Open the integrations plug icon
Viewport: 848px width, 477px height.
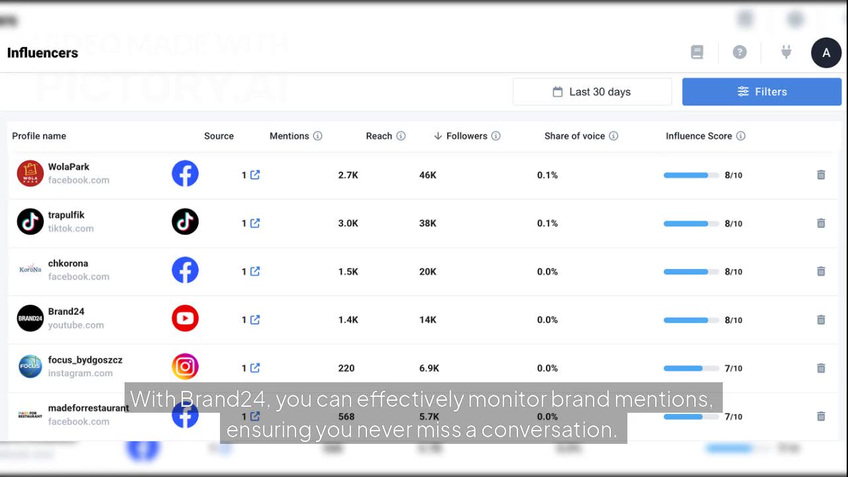pyautogui.click(x=786, y=52)
